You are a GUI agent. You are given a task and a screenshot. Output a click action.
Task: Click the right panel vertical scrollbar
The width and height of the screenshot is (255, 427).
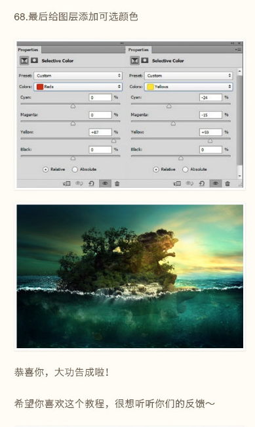pos(239,120)
